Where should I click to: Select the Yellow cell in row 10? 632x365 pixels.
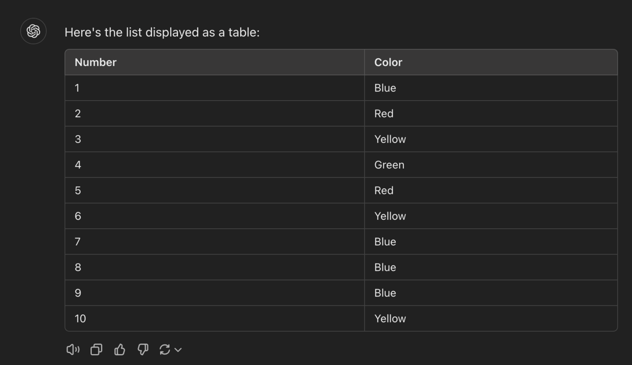[x=390, y=319]
